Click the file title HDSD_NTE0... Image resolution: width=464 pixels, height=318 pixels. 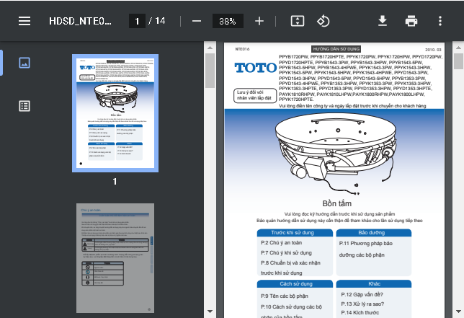pos(80,21)
